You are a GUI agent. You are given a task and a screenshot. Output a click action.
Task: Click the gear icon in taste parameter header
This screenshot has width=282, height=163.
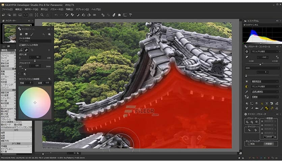click(x=246, y=114)
